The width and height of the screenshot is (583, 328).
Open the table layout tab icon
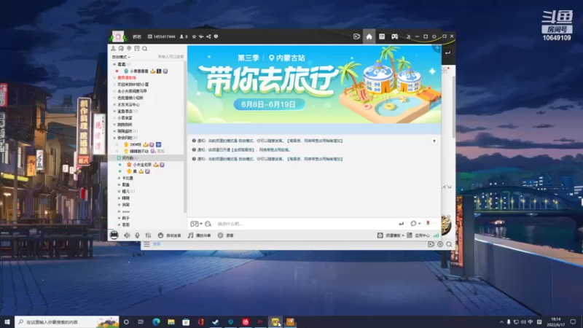click(x=382, y=36)
